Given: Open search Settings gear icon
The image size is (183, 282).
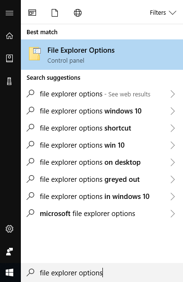Looking at the screenshot, I should (9, 229).
